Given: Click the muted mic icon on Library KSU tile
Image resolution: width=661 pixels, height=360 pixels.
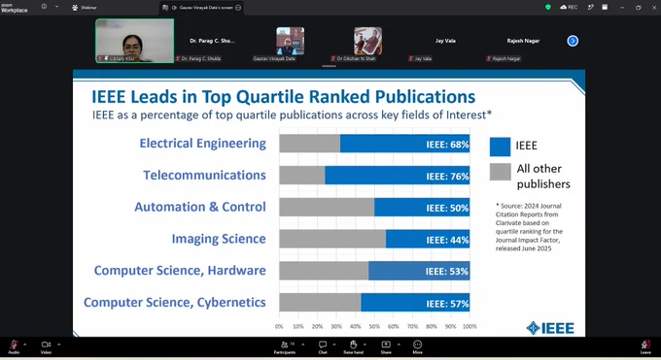Looking at the screenshot, I should coord(100,58).
